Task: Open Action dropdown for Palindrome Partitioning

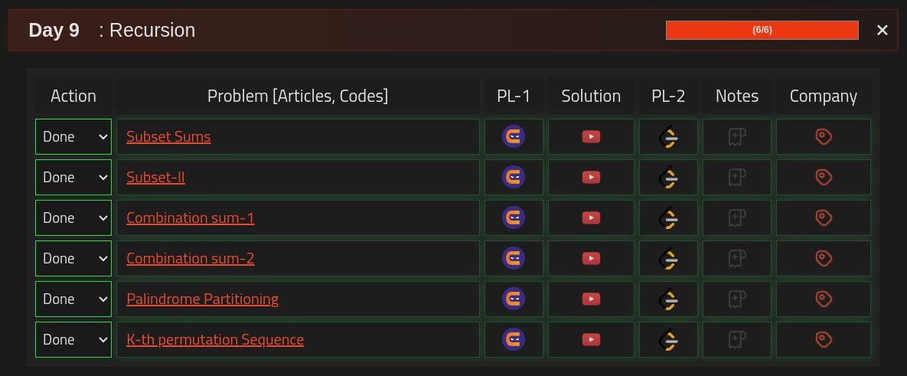Action: tap(73, 299)
